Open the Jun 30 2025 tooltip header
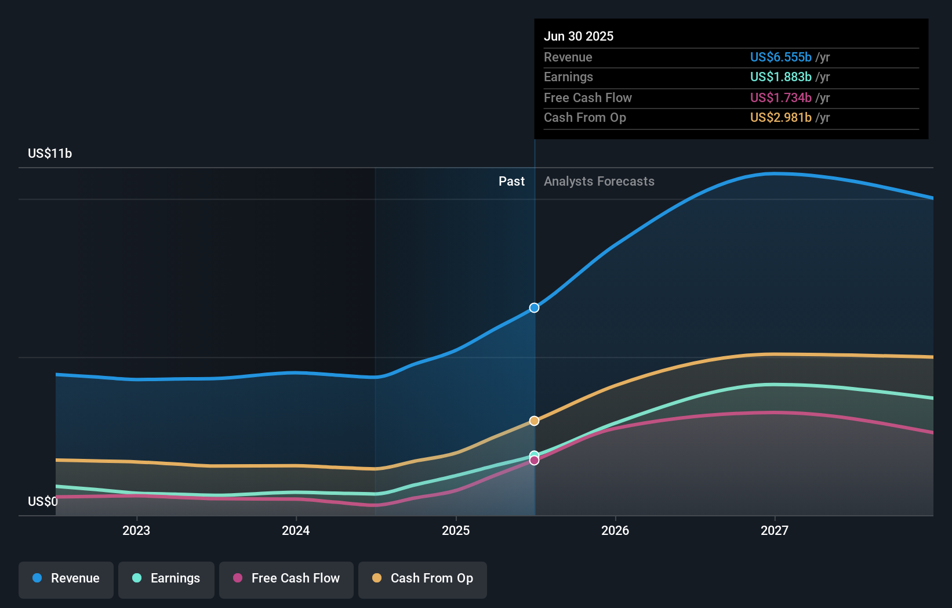952x608 pixels. (x=579, y=36)
